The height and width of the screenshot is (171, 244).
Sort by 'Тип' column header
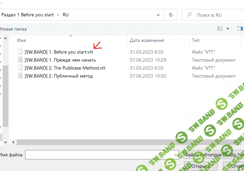point(196,40)
